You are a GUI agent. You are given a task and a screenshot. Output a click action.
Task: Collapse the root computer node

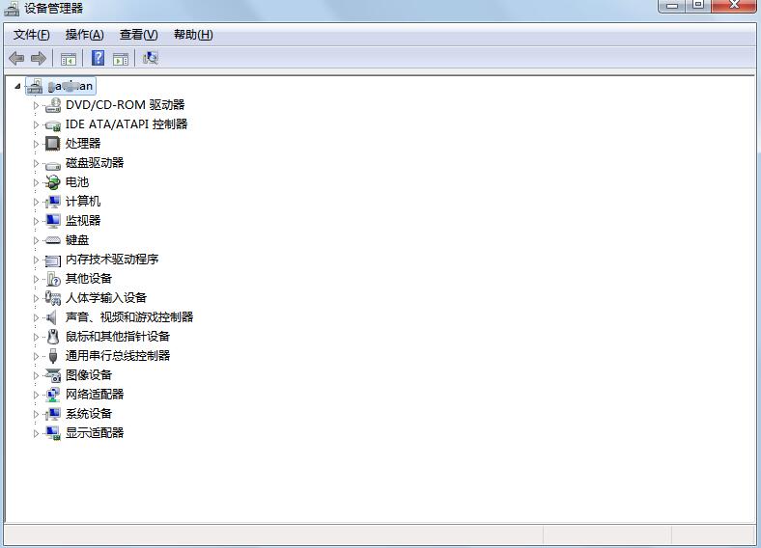[x=18, y=86]
